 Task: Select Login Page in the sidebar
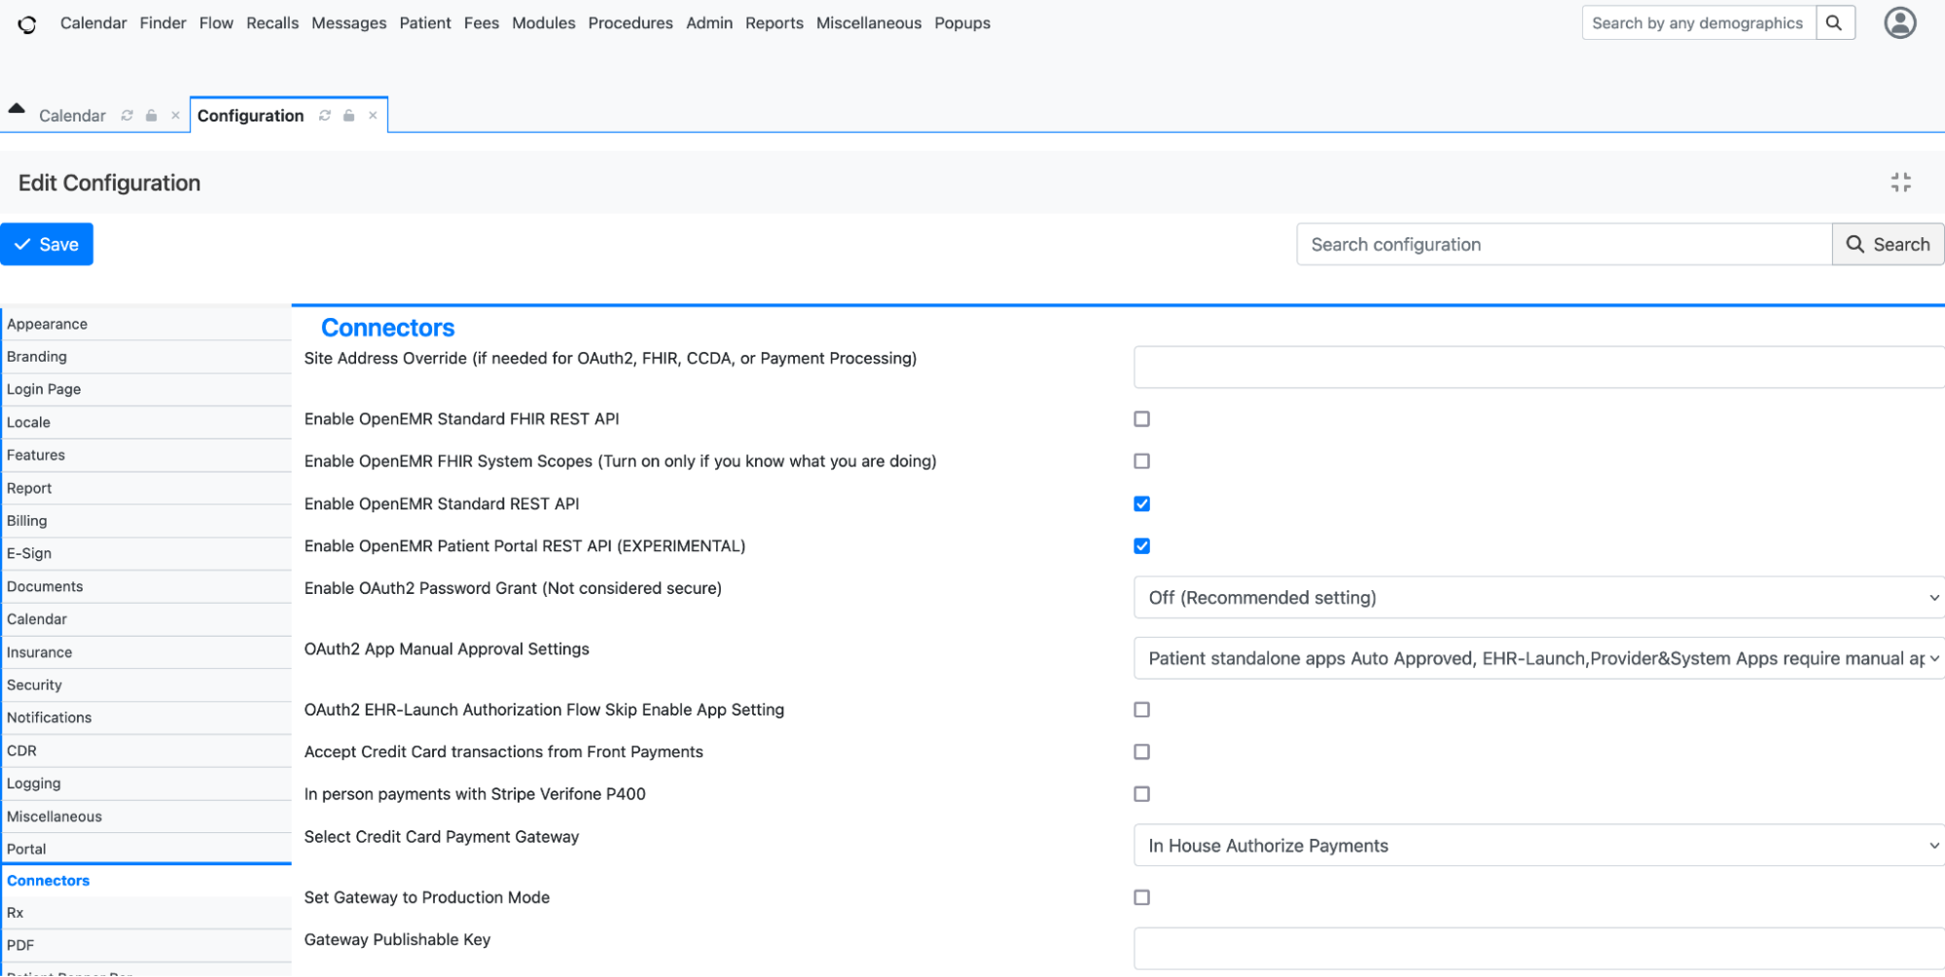coord(146,390)
